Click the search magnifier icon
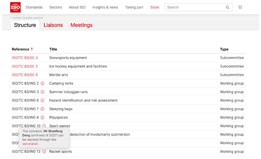Screen dimensions: 261x159 pyautogui.click(x=228, y=7)
